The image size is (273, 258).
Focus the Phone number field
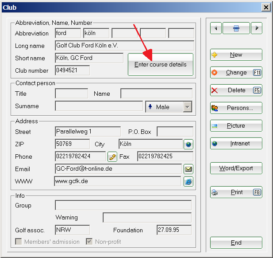coord(80,156)
